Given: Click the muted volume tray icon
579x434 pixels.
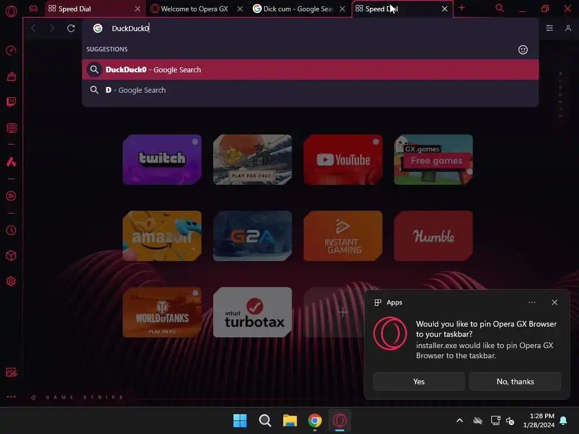Looking at the screenshot, I should [x=510, y=420].
